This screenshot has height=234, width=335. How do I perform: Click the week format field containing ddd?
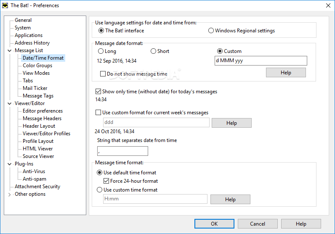(x=157, y=122)
